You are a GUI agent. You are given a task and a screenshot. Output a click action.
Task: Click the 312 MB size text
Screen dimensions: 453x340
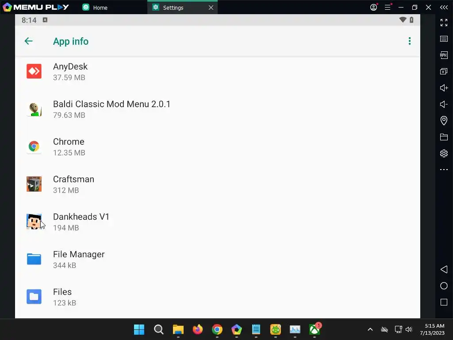pyautogui.click(x=66, y=190)
